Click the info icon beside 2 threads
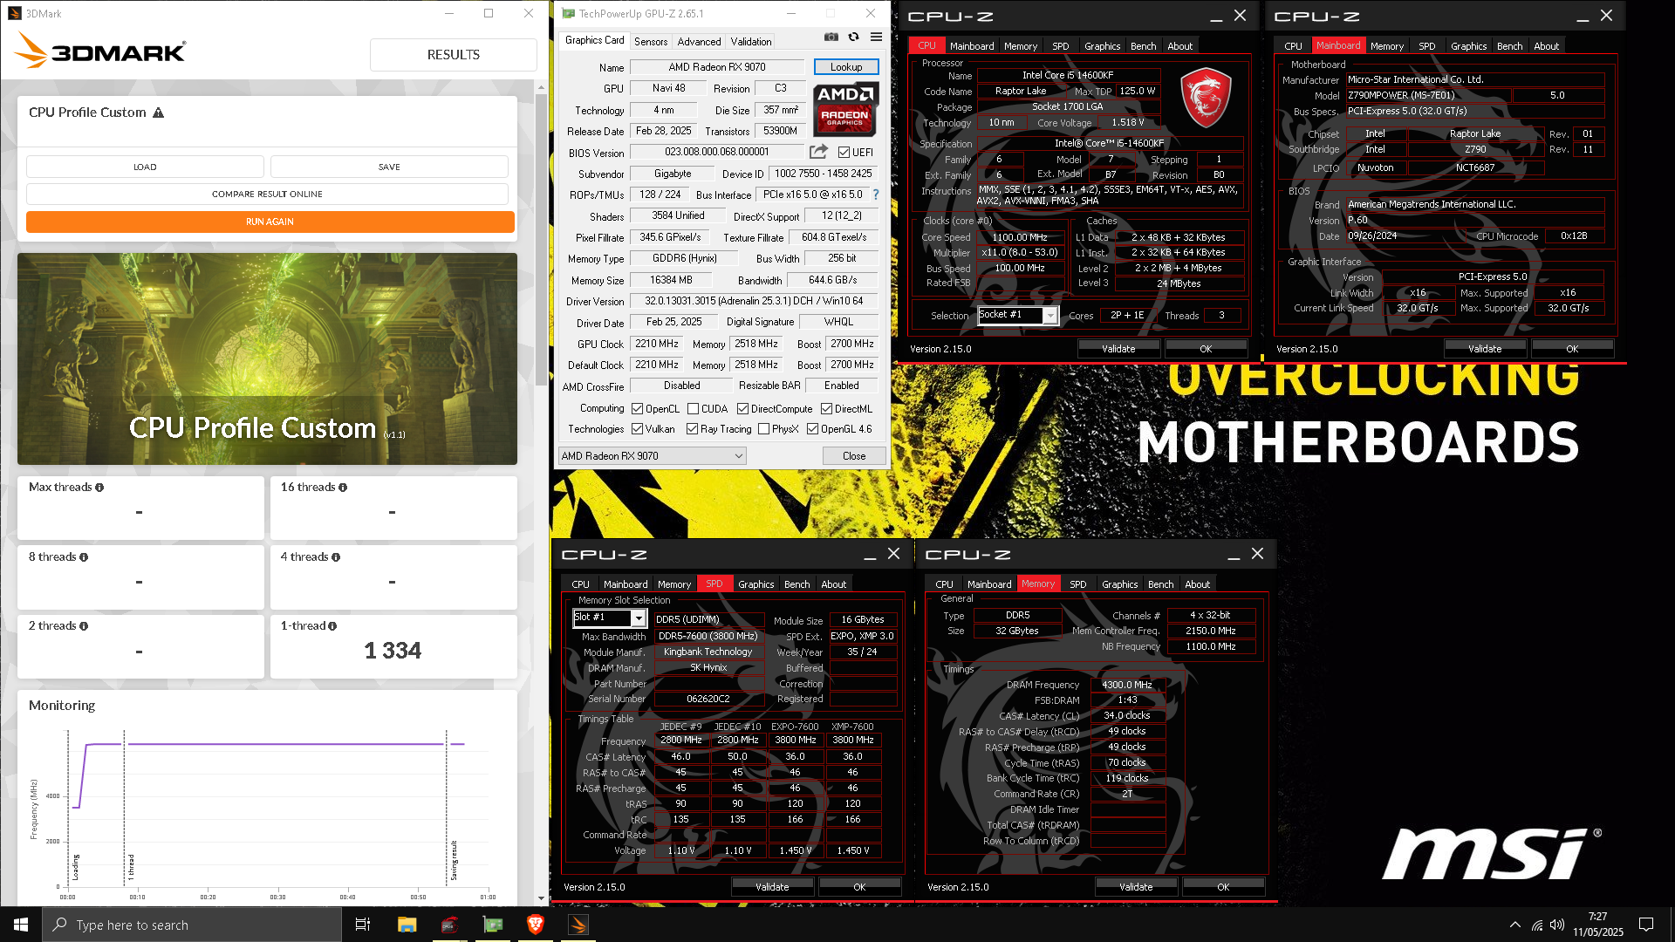 [x=84, y=626]
